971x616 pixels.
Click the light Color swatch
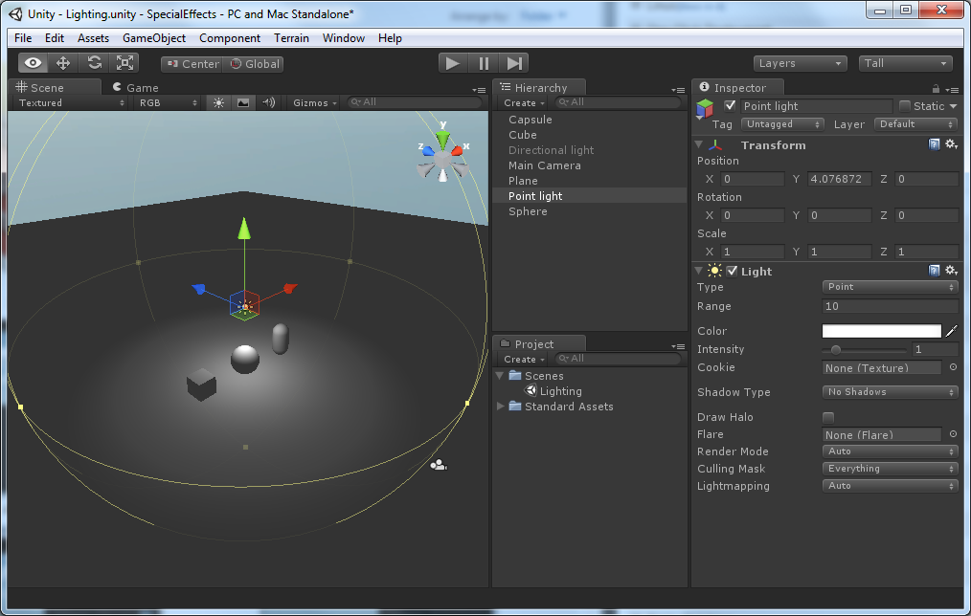pos(881,331)
